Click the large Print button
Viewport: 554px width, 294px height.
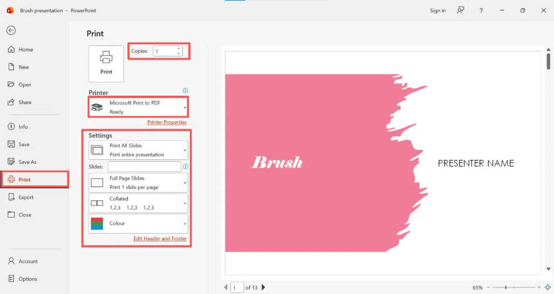click(x=106, y=64)
